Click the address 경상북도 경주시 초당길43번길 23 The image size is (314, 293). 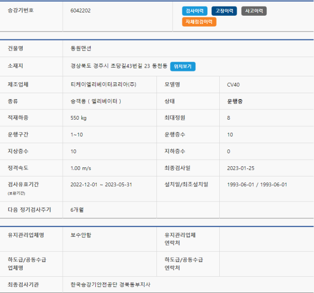[110, 66]
